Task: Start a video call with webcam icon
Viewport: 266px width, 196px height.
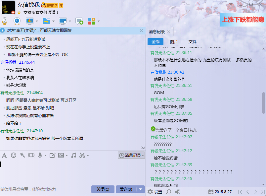Action: 17,21
